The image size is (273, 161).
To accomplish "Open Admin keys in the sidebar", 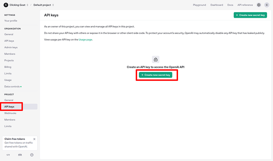I will click(11, 47).
